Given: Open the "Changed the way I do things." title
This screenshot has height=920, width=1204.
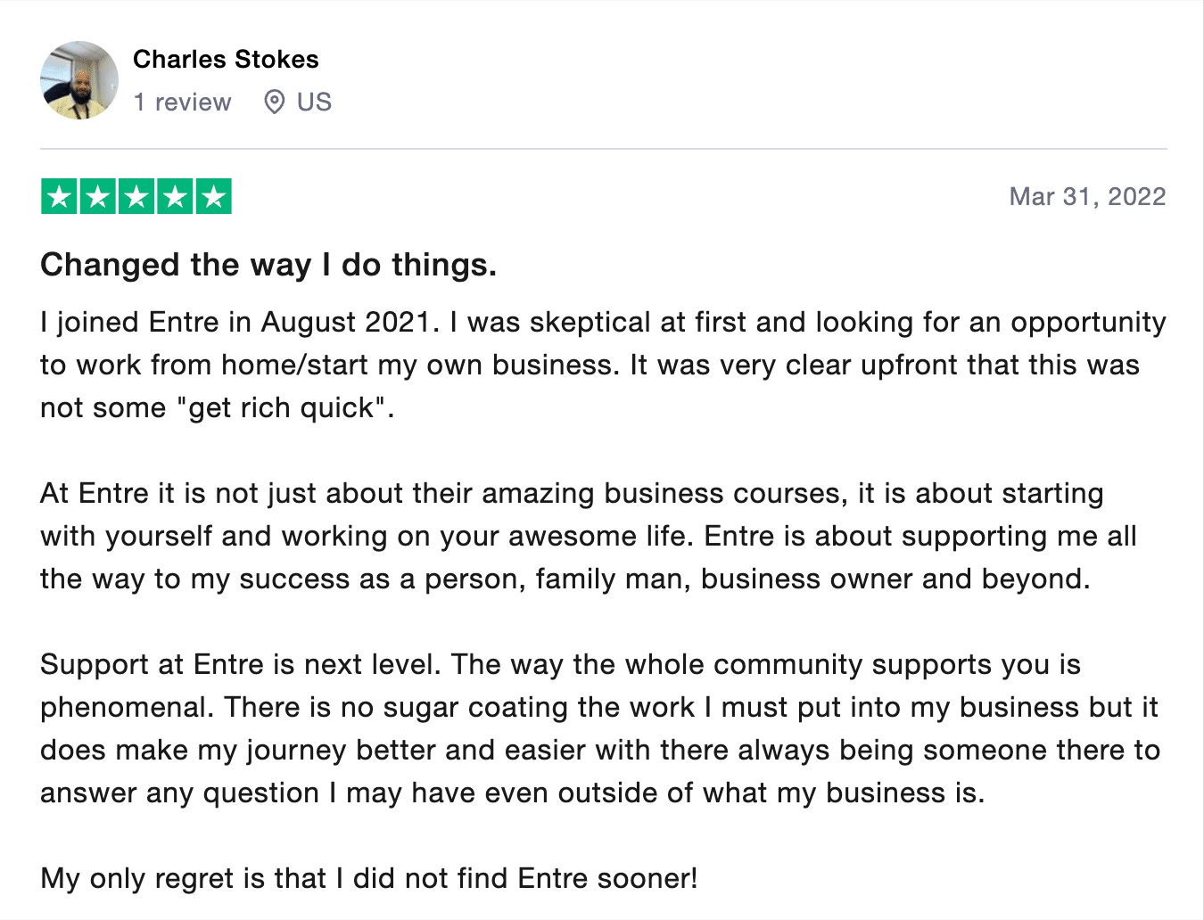Looking at the screenshot, I should pos(268,265).
